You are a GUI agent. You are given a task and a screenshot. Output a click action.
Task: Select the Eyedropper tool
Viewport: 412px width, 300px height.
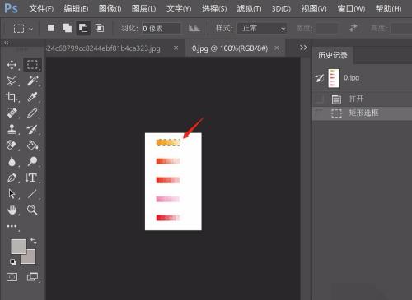click(x=32, y=97)
